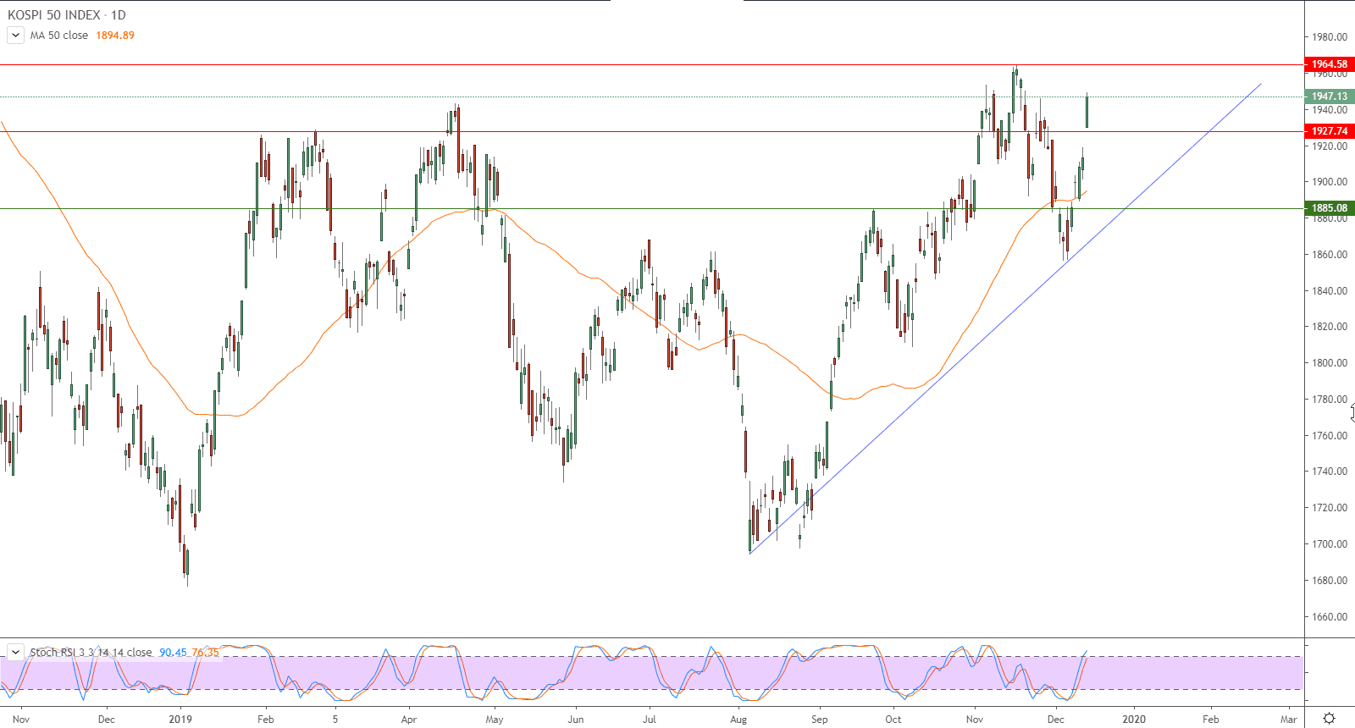The image size is (1355, 728).
Task: Collapse the Stoch RSI indicator legend
Action: pyautogui.click(x=15, y=652)
